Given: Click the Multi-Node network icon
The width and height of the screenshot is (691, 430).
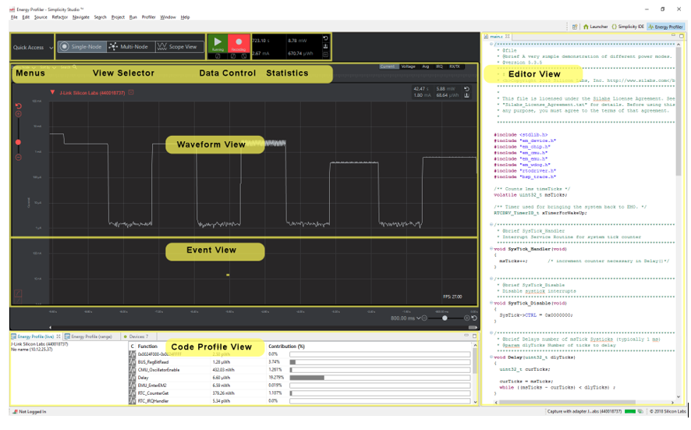Looking at the screenshot, I should pos(113,46).
